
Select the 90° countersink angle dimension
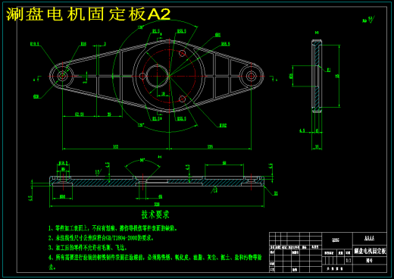[x=142, y=160]
